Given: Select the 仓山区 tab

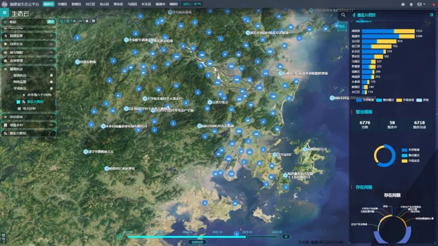Looking at the screenshot, I should coord(104,4).
